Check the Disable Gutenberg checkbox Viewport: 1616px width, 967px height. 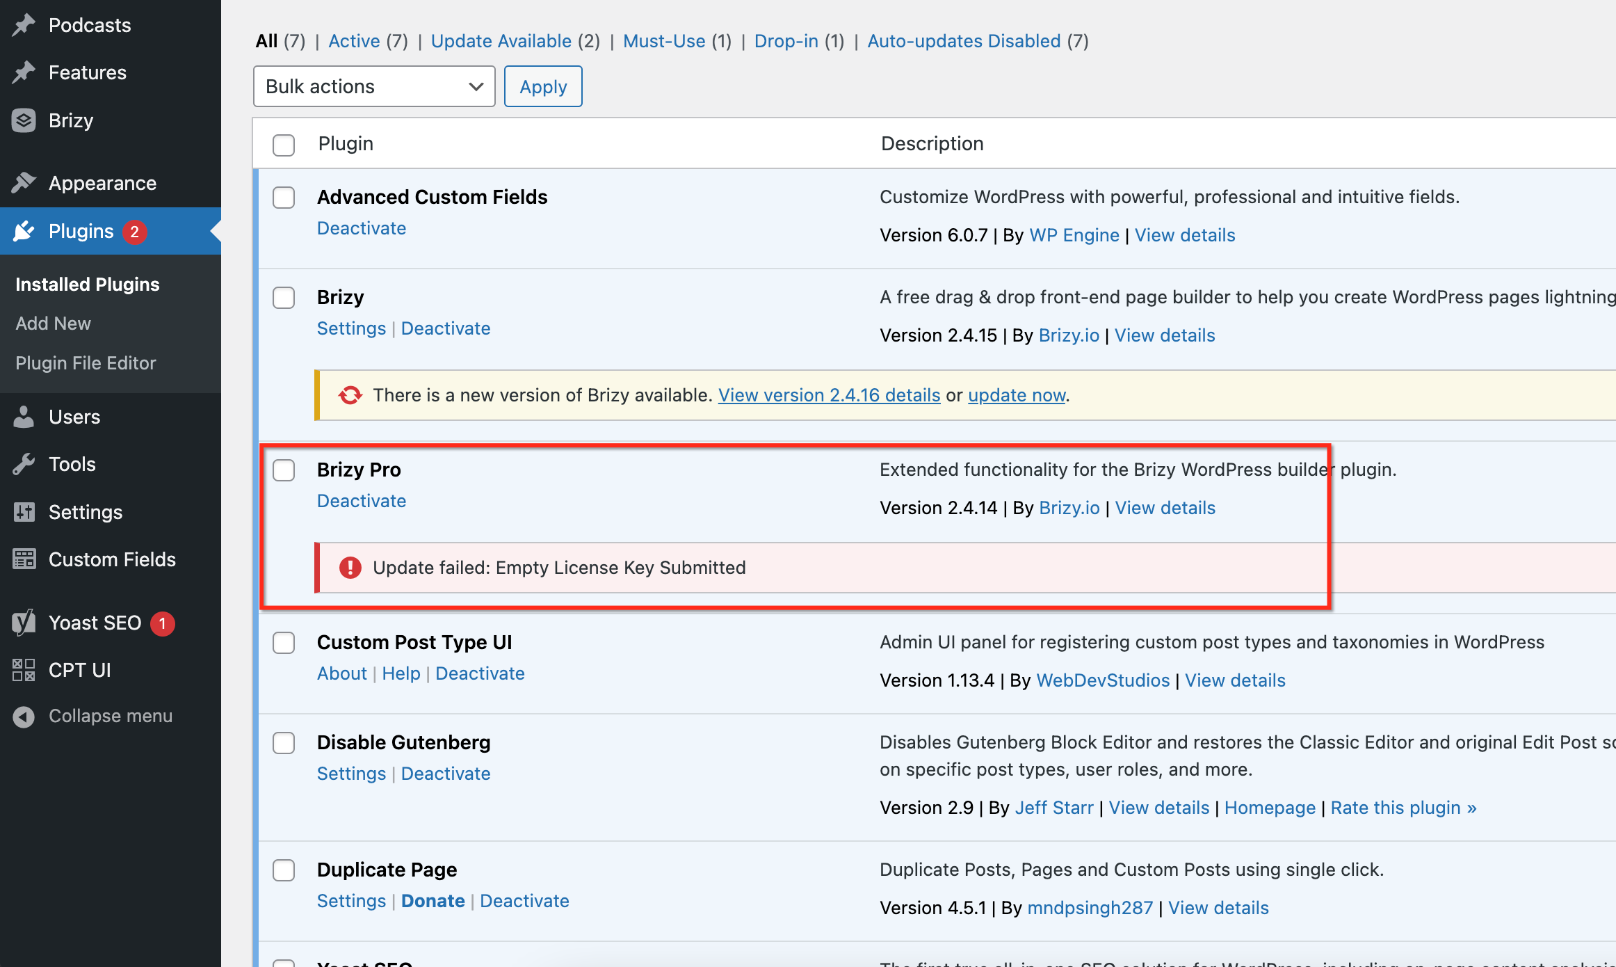coord(284,743)
